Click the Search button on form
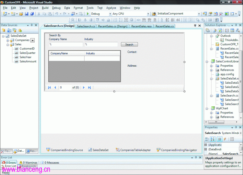Image resolution: width=243 pixels, height=175 pixels. (x=129, y=44)
